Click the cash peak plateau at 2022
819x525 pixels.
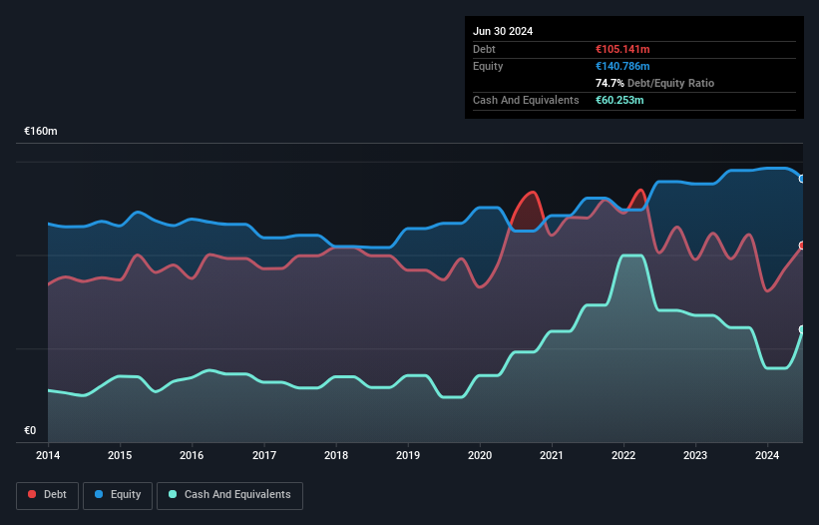click(631, 256)
